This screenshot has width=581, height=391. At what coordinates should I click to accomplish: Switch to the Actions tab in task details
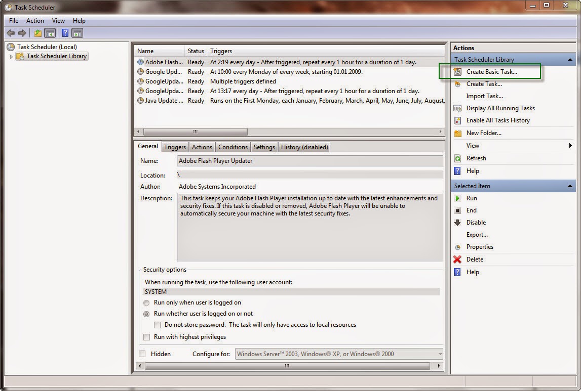pyautogui.click(x=202, y=147)
